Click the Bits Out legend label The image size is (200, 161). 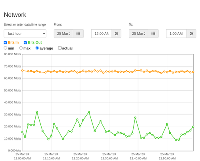point(35,42)
